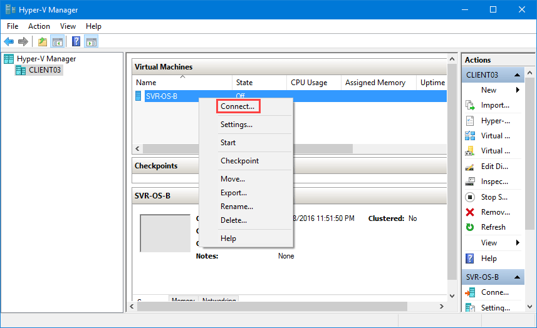Click Actions pane scrollbar up arrow

(x=530, y=73)
